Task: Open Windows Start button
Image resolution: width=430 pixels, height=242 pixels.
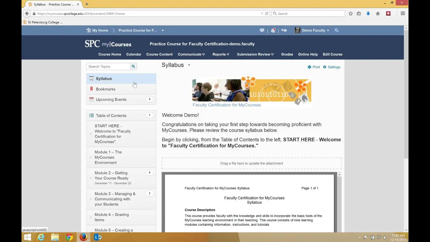Action: 28,237
